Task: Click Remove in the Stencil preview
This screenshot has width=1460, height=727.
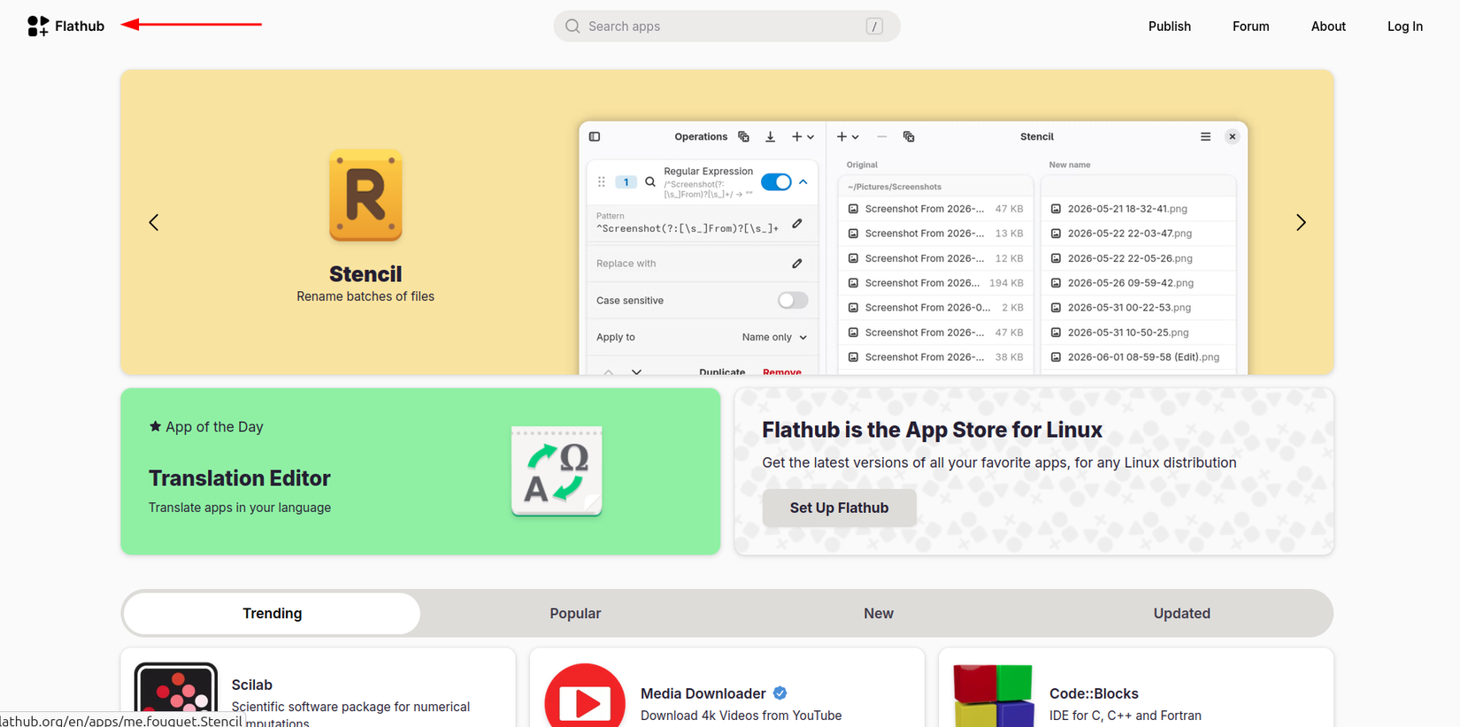Action: click(782, 372)
